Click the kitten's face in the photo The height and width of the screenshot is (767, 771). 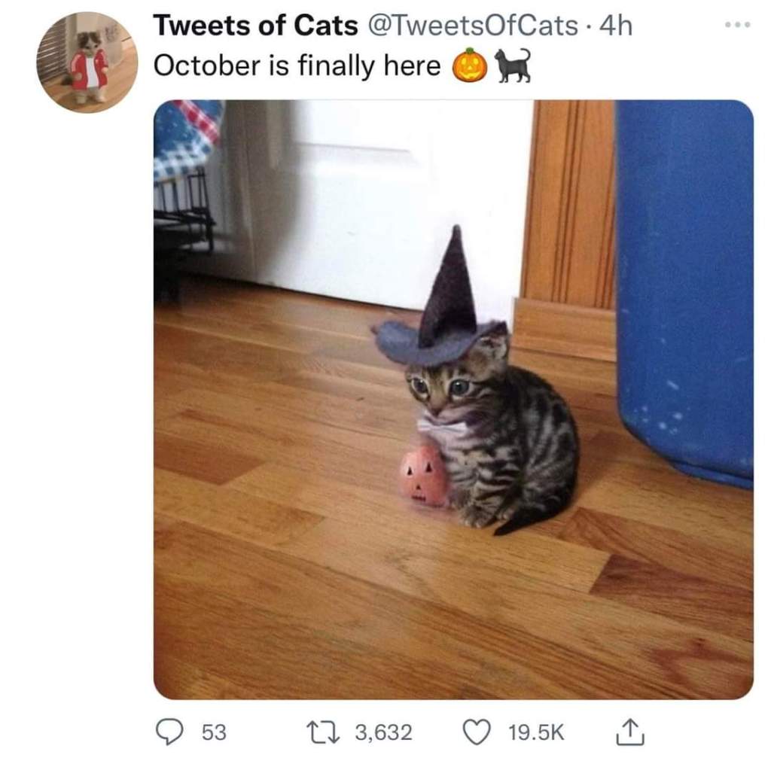pos(439,390)
